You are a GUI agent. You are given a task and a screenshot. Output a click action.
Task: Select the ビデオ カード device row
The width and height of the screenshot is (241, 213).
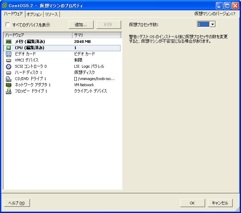[62, 54]
